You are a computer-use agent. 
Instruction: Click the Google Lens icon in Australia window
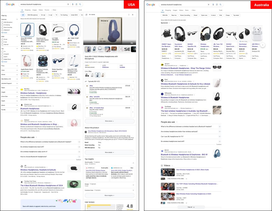tap(217, 5)
